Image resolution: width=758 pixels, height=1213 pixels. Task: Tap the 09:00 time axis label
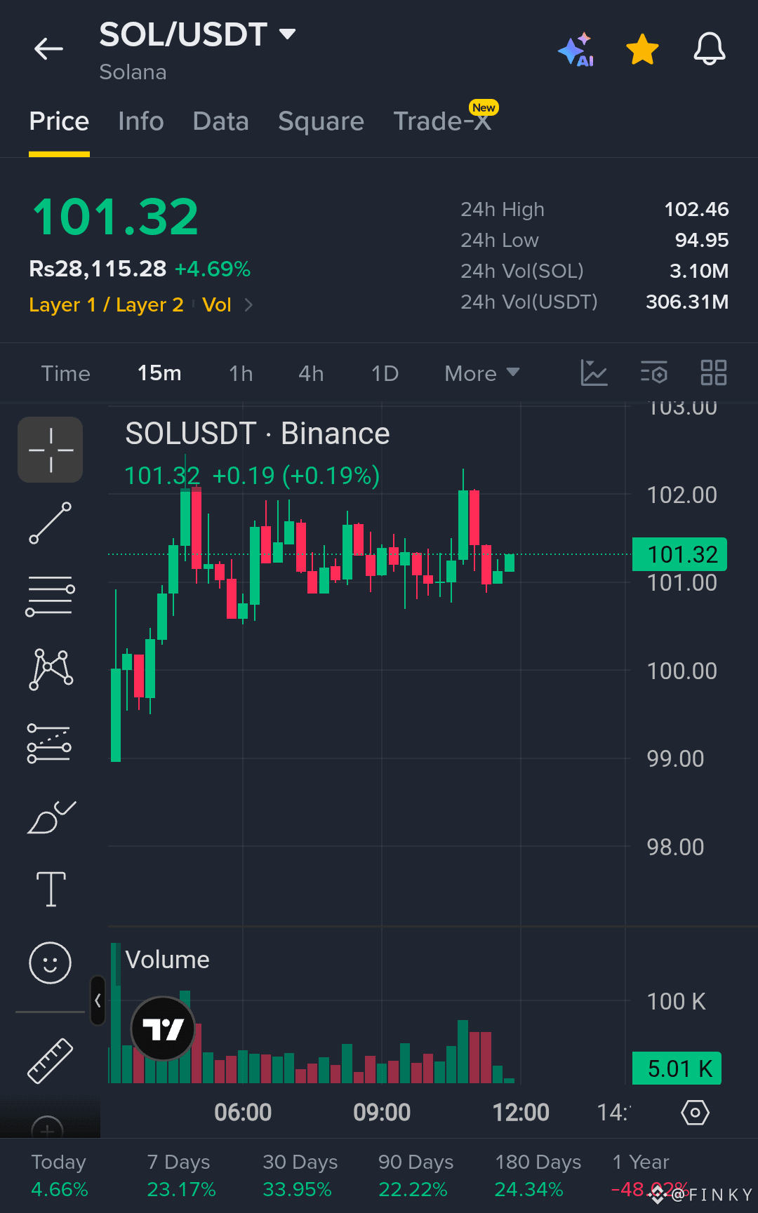coord(382,1113)
